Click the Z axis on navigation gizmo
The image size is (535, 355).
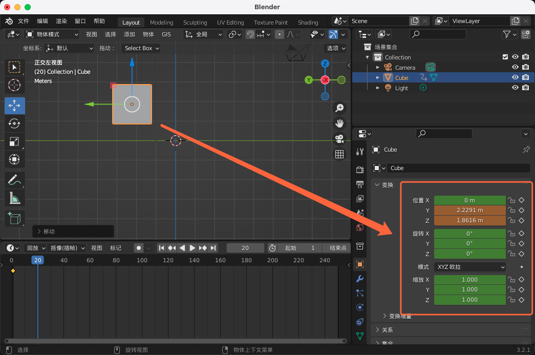pyautogui.click(x=325, y=64)
